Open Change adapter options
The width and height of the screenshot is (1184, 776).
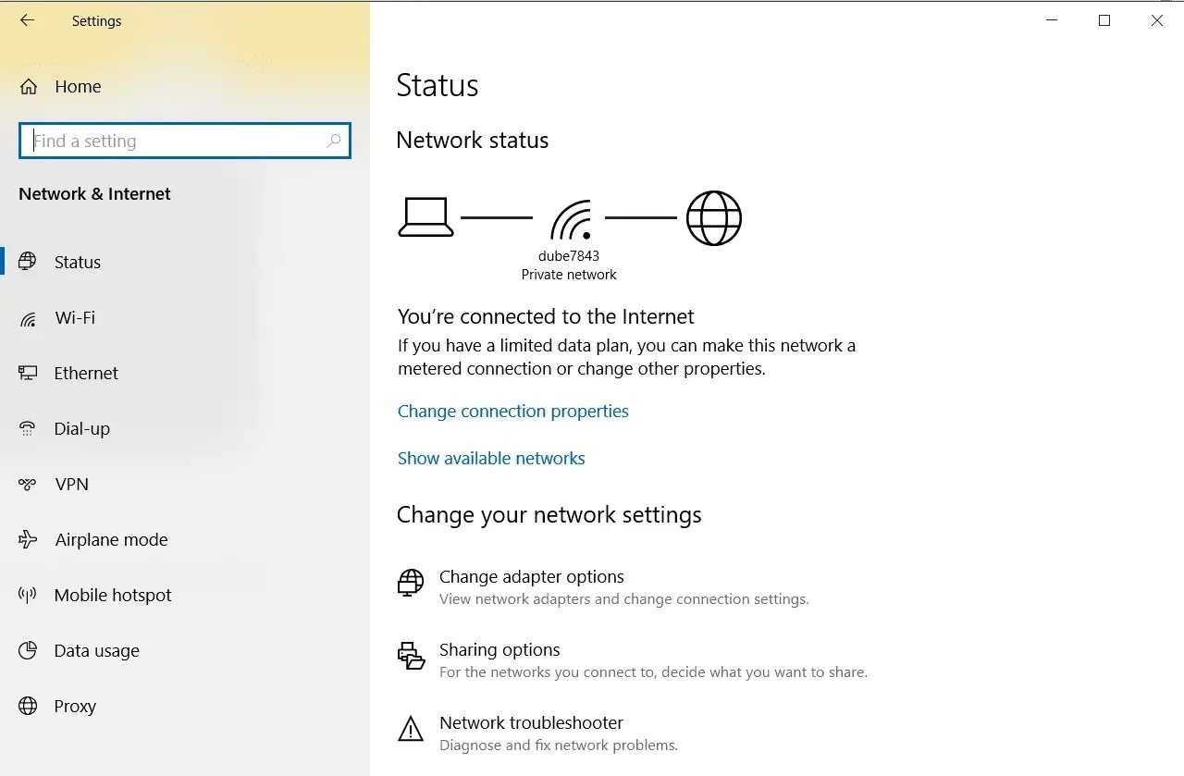(x=531, y=577)
